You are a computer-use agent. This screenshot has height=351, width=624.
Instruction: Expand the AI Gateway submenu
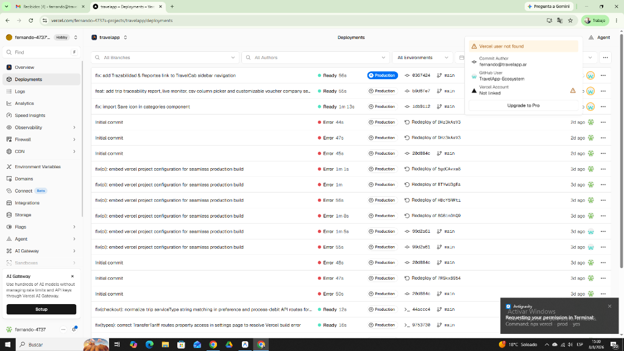coord(74,251)
